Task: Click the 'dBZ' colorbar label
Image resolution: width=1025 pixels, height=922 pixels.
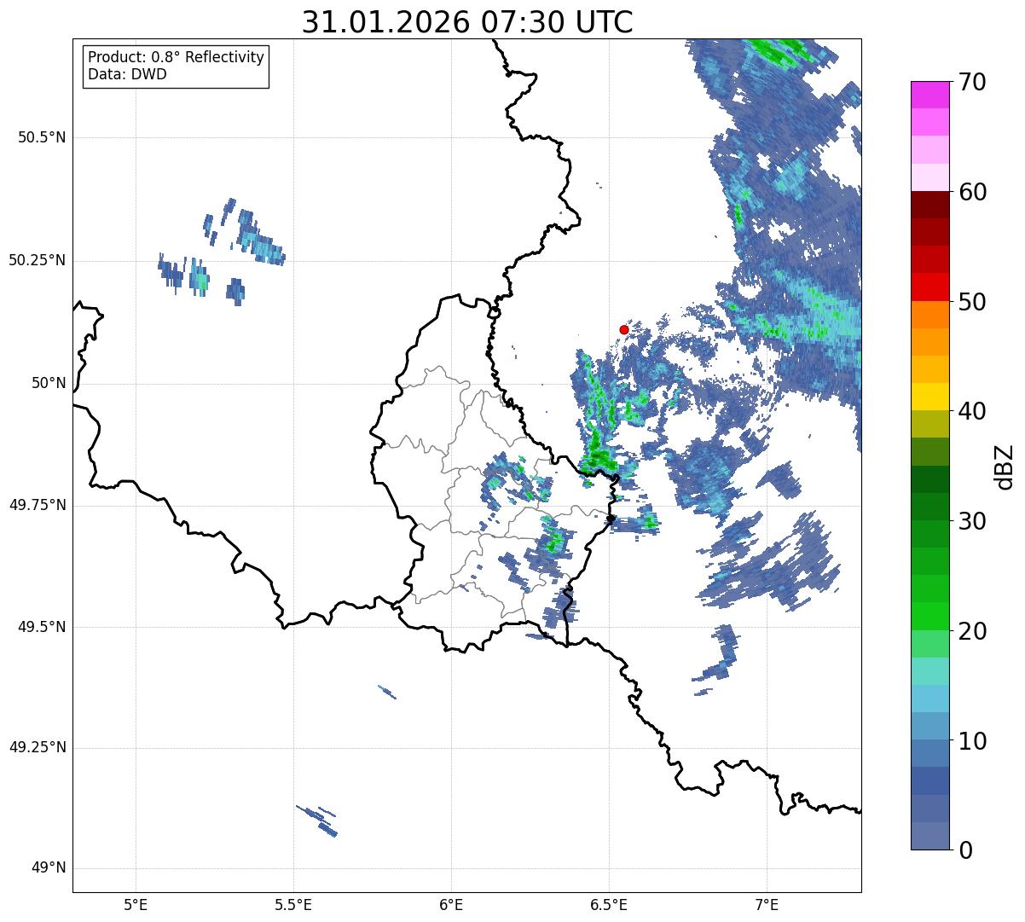Action: tap(1004, 466)
